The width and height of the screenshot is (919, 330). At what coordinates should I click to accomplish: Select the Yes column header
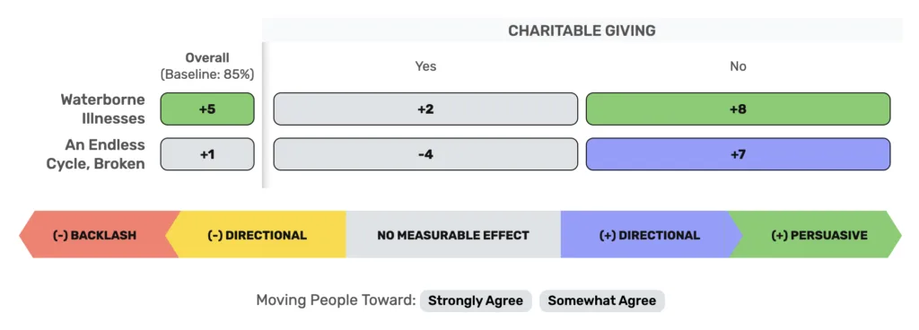425,66
